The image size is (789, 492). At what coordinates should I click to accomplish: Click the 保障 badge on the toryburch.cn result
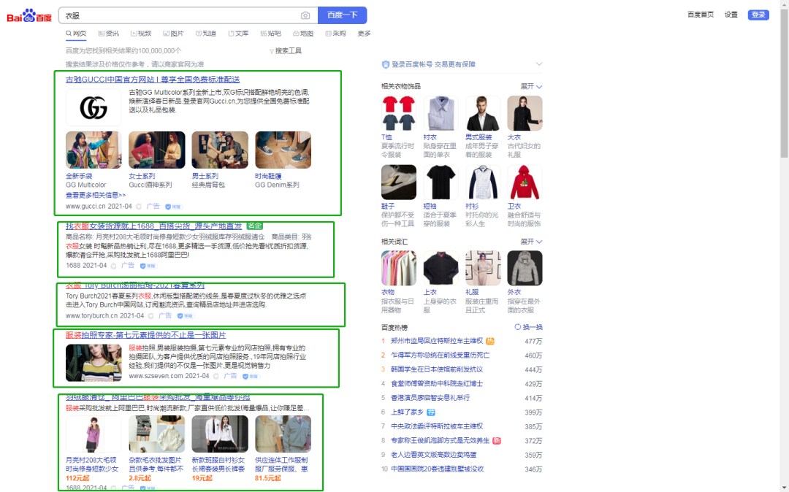coord(186,316)
